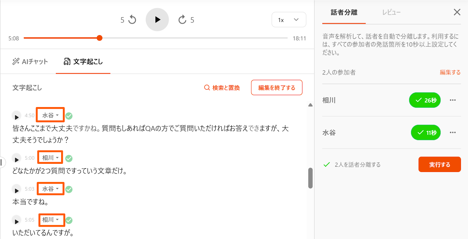Click transcript text 本当ですね。
This screenshot has width=468, height=239.
pos(30,202)
